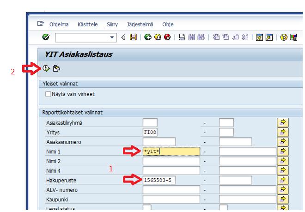Viewport: 305px width, 212px height.
Task: Go to Previous Page icon
Action: [x=226, y=37]
